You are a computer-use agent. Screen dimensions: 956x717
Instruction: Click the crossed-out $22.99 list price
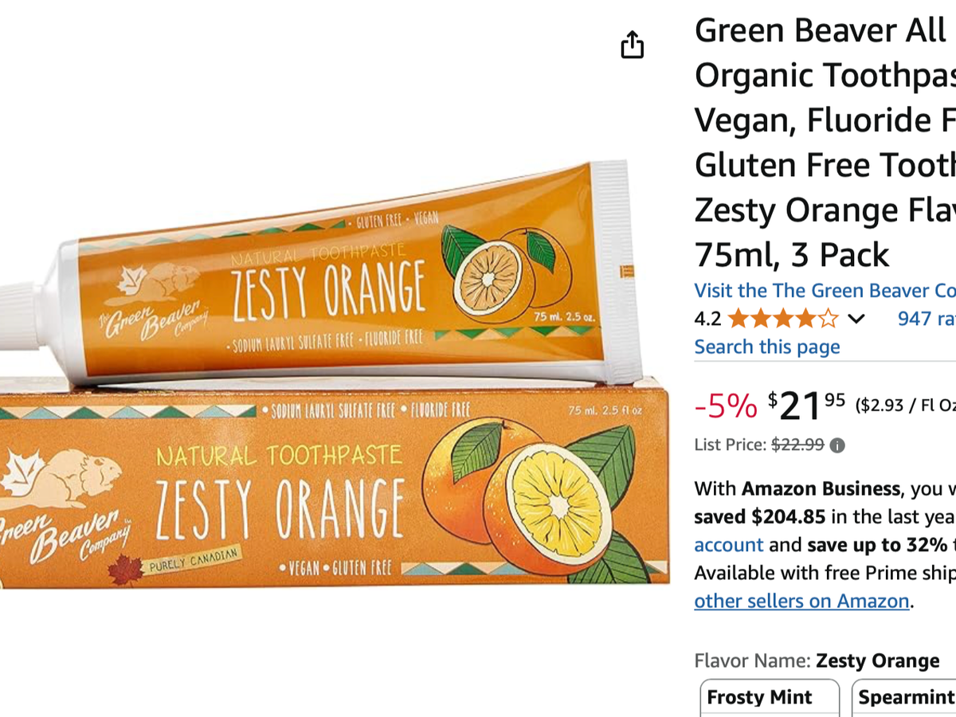[x=797, y=445]
